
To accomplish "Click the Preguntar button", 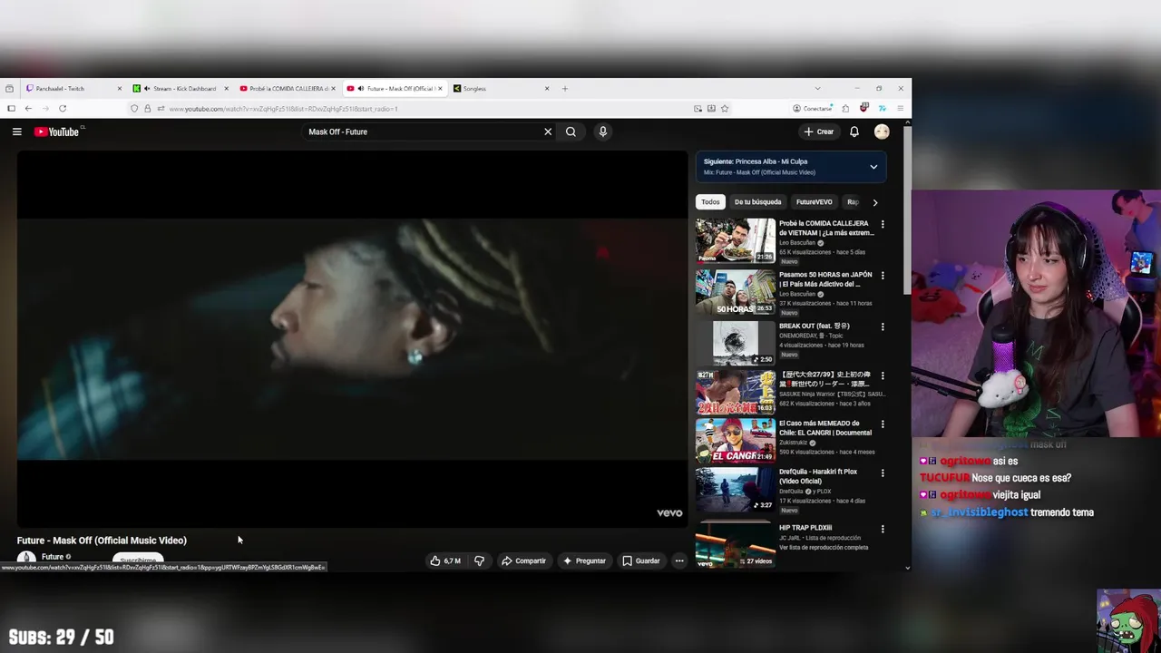I will click(x=584, y=560).
